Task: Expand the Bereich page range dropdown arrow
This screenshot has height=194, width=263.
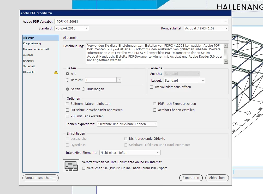Action: 119,80
